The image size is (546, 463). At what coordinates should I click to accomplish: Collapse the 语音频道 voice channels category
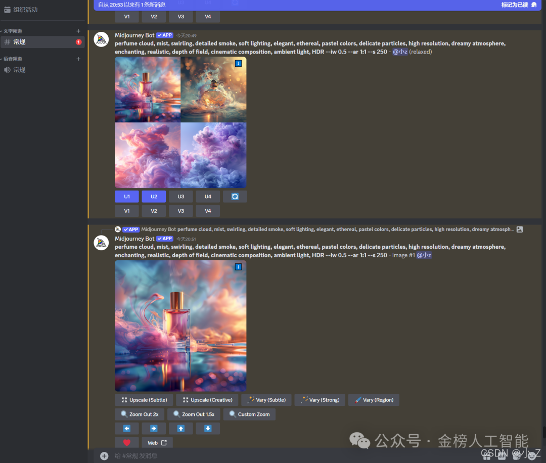[x=13, y=59]
